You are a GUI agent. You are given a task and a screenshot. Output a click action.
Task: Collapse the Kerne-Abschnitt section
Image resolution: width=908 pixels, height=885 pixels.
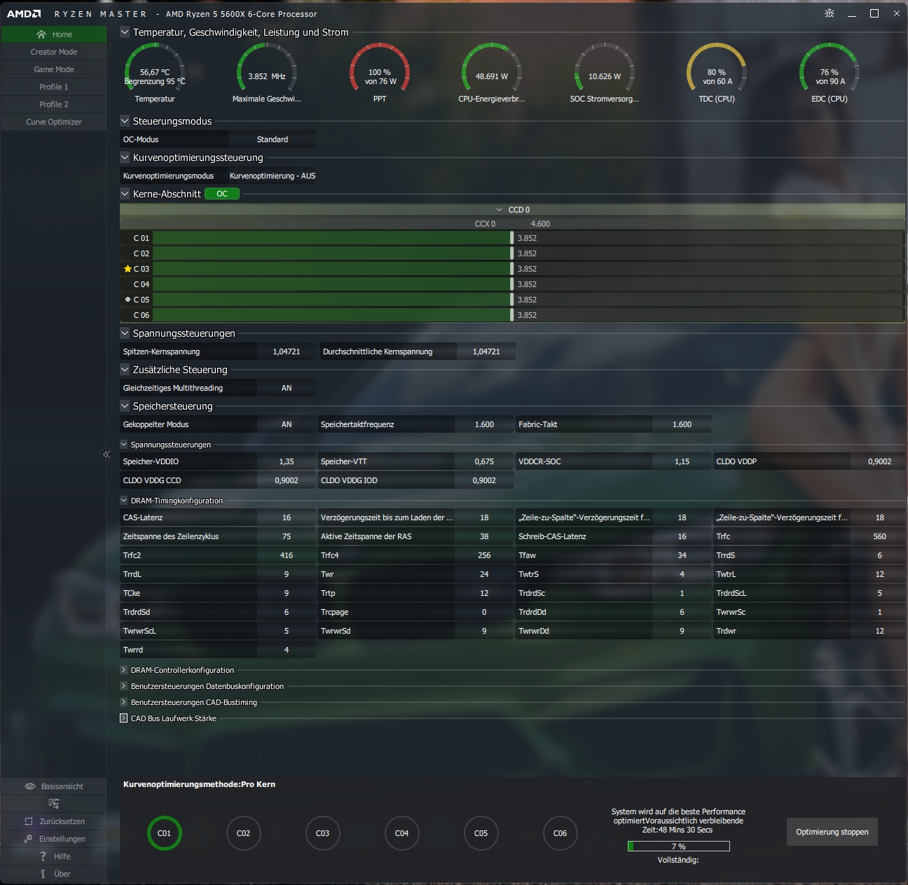pyautogui.click(x=125, y=194)
